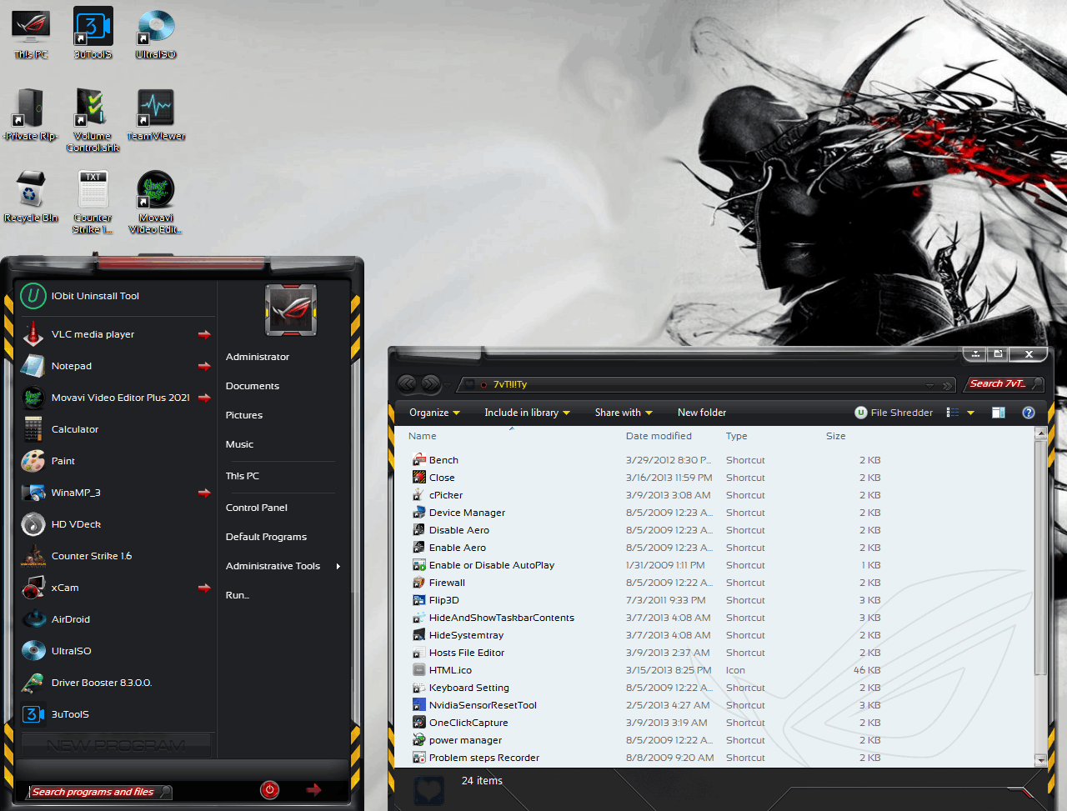Viewport: 1067px width, 811px height.
Task: Open the change view dropdown arrow
Action: point(970,413)
